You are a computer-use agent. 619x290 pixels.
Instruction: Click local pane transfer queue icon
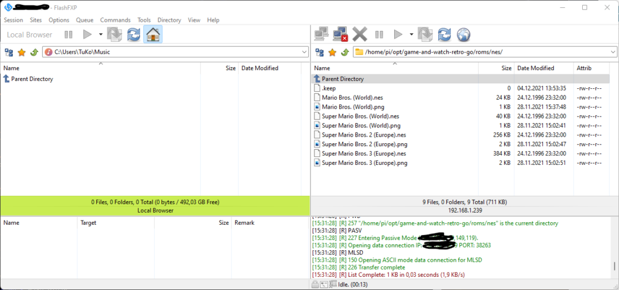114,34
